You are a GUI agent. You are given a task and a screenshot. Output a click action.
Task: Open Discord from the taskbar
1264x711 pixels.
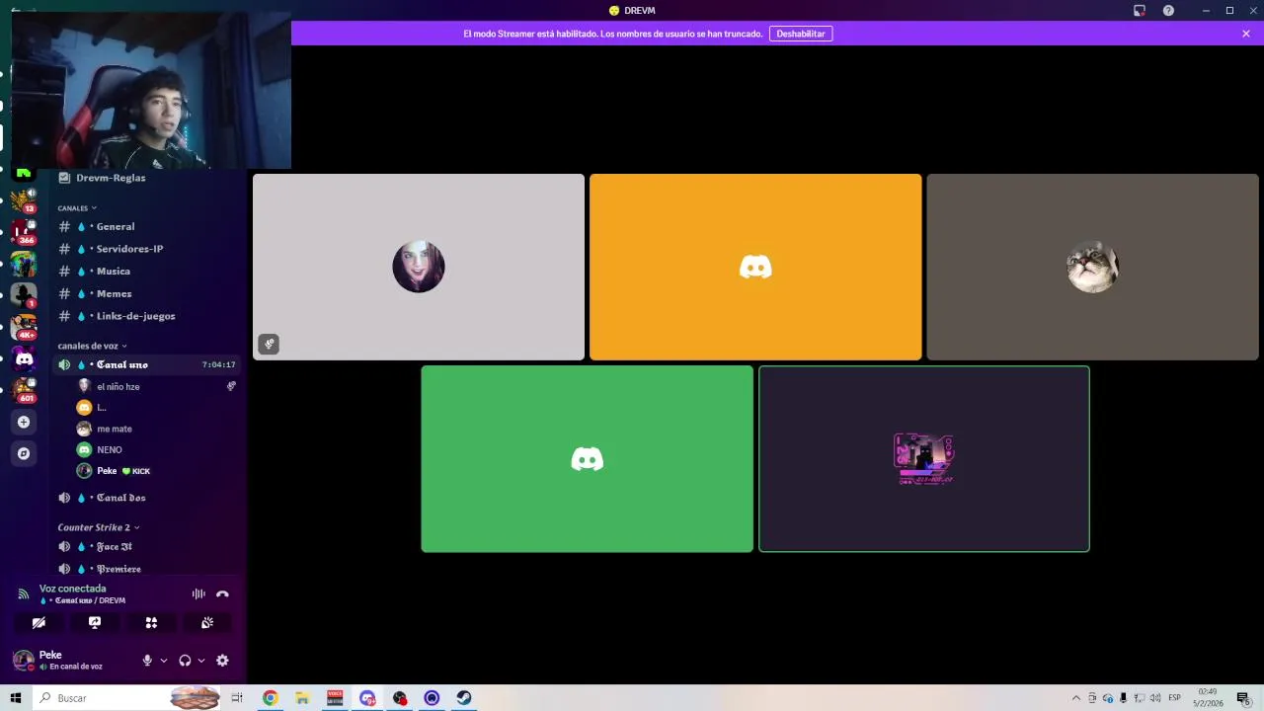(367, 698)
